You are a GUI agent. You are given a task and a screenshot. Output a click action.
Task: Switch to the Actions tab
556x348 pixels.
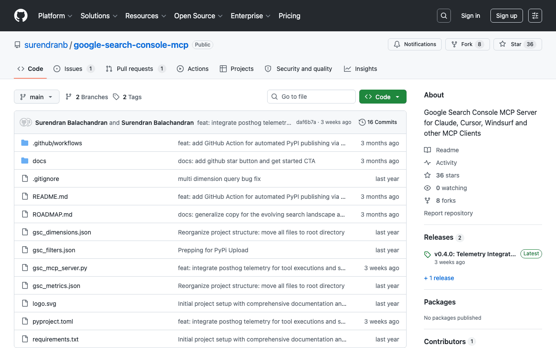coord(192,69)
